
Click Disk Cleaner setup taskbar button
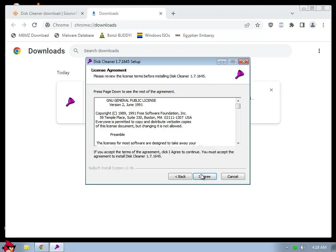pyautogui.click(x=57, y=247)
